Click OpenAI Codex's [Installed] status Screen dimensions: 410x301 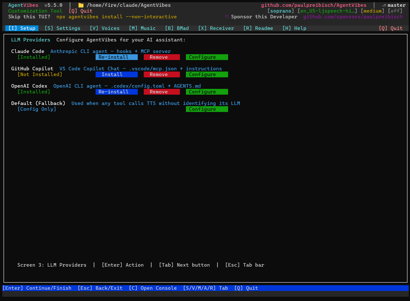[x=34, y=92]
